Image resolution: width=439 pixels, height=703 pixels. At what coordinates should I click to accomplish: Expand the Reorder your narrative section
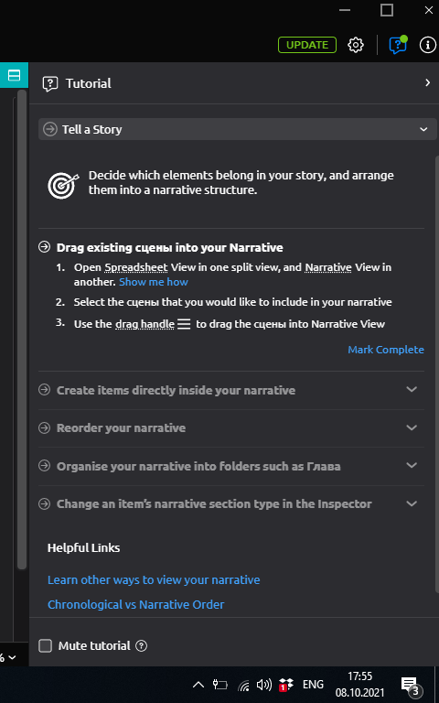(231, 428)
